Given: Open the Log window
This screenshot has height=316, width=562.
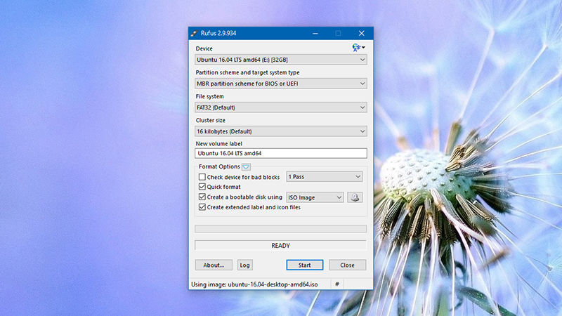Looking at the screenshot, I should click(244, 265).
